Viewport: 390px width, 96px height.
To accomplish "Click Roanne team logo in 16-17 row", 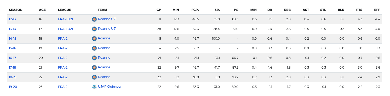I will coord(94,58).
